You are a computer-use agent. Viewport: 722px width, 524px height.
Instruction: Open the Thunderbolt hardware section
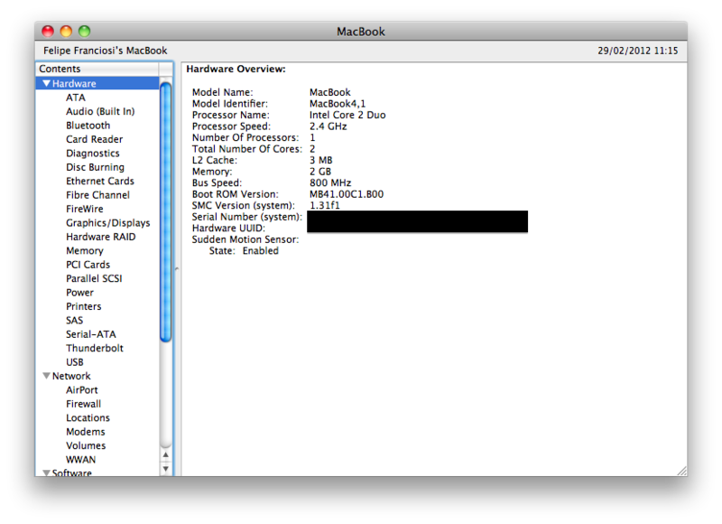coord(94,349)
